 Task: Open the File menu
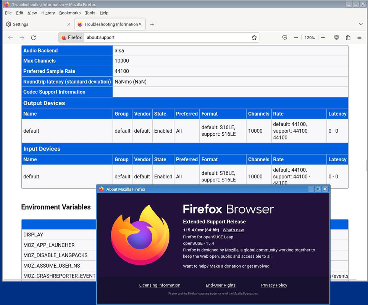tap(8, 13)
